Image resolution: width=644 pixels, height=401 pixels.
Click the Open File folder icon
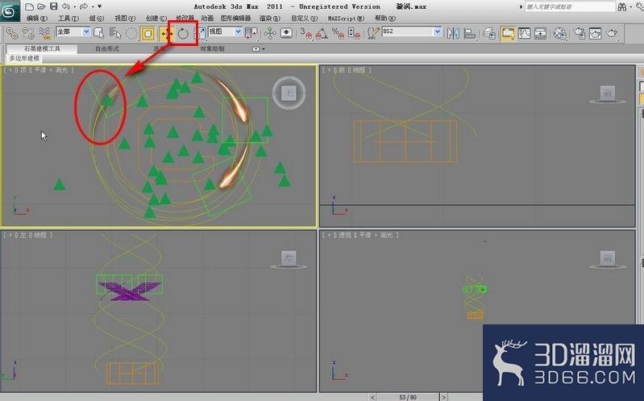click(x=41, y=6)
